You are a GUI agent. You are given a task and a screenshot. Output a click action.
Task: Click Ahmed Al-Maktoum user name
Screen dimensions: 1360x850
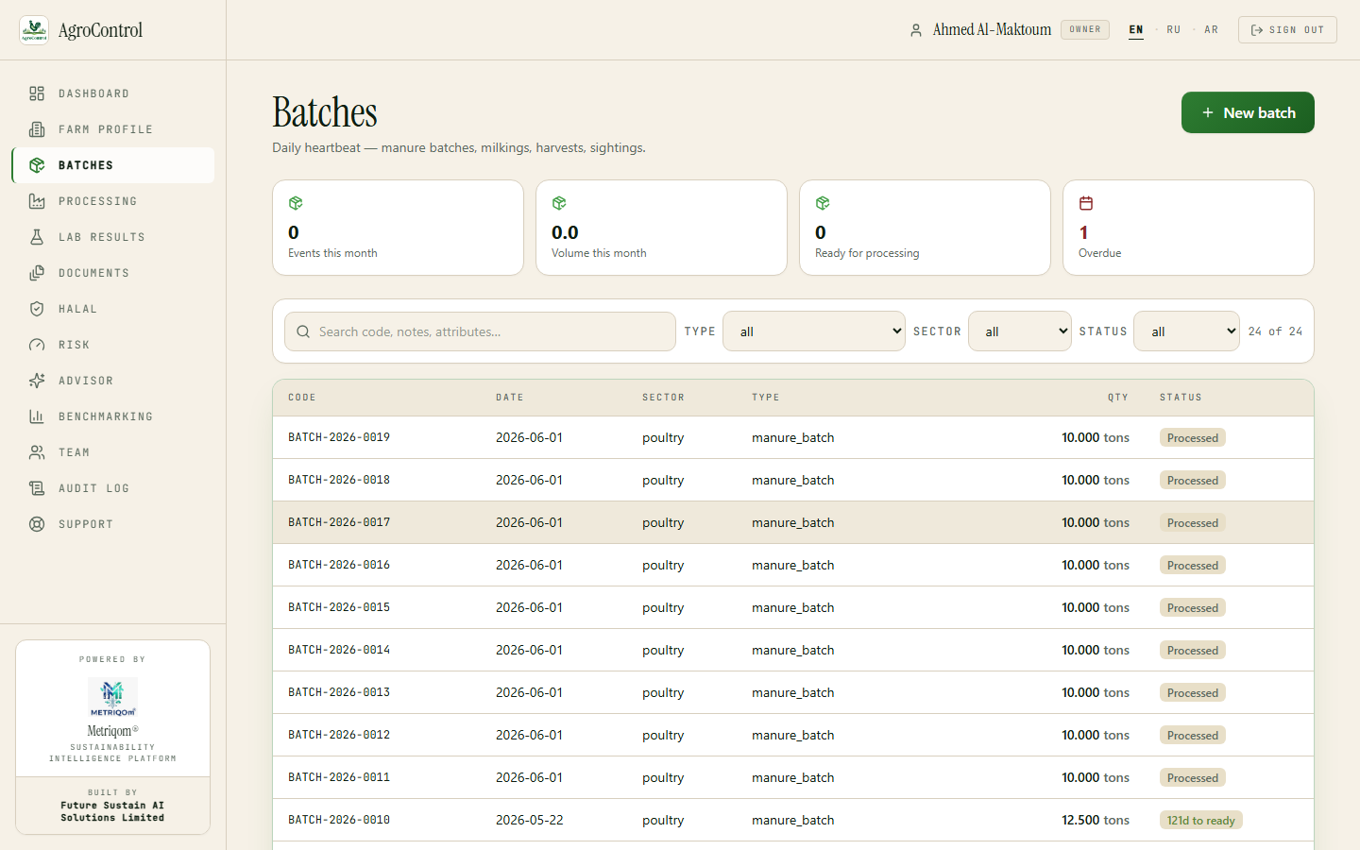click(x=992, y=30)
